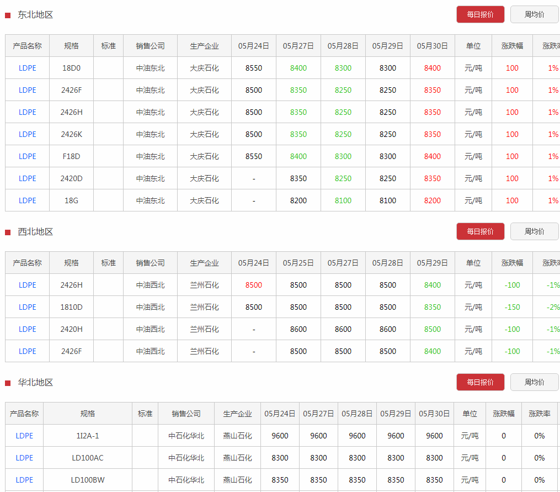Open LDPE link in 18G row
This screenshot has width=560, height=492.
point(28,201)
